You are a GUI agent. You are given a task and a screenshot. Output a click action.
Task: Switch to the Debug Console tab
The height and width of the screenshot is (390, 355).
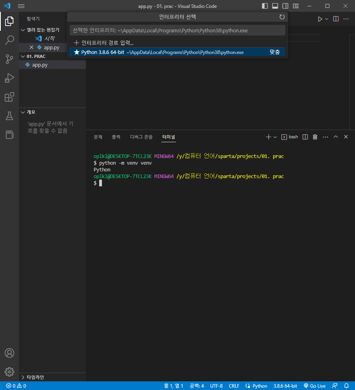tap(141, 137)
